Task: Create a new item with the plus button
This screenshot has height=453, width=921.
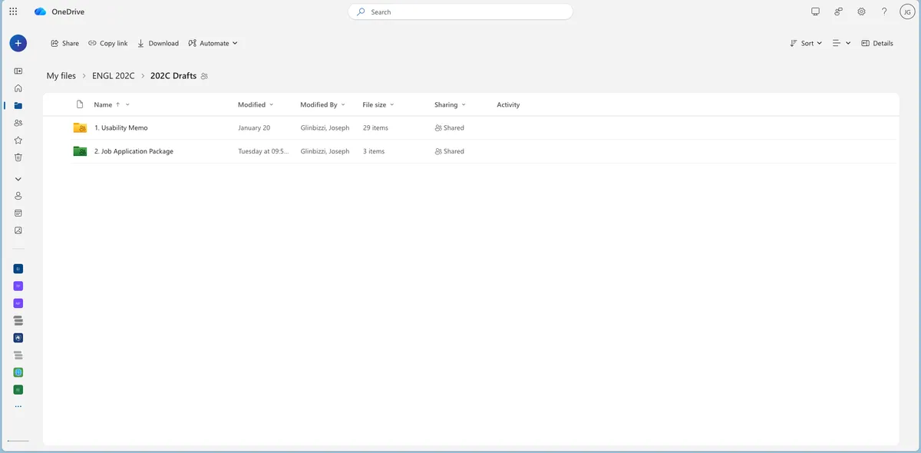Action: 18,43
